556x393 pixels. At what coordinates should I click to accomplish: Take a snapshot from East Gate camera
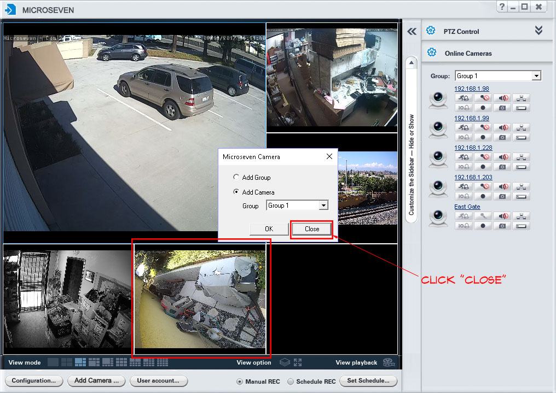pyautogui.click(x=502, y=226)
